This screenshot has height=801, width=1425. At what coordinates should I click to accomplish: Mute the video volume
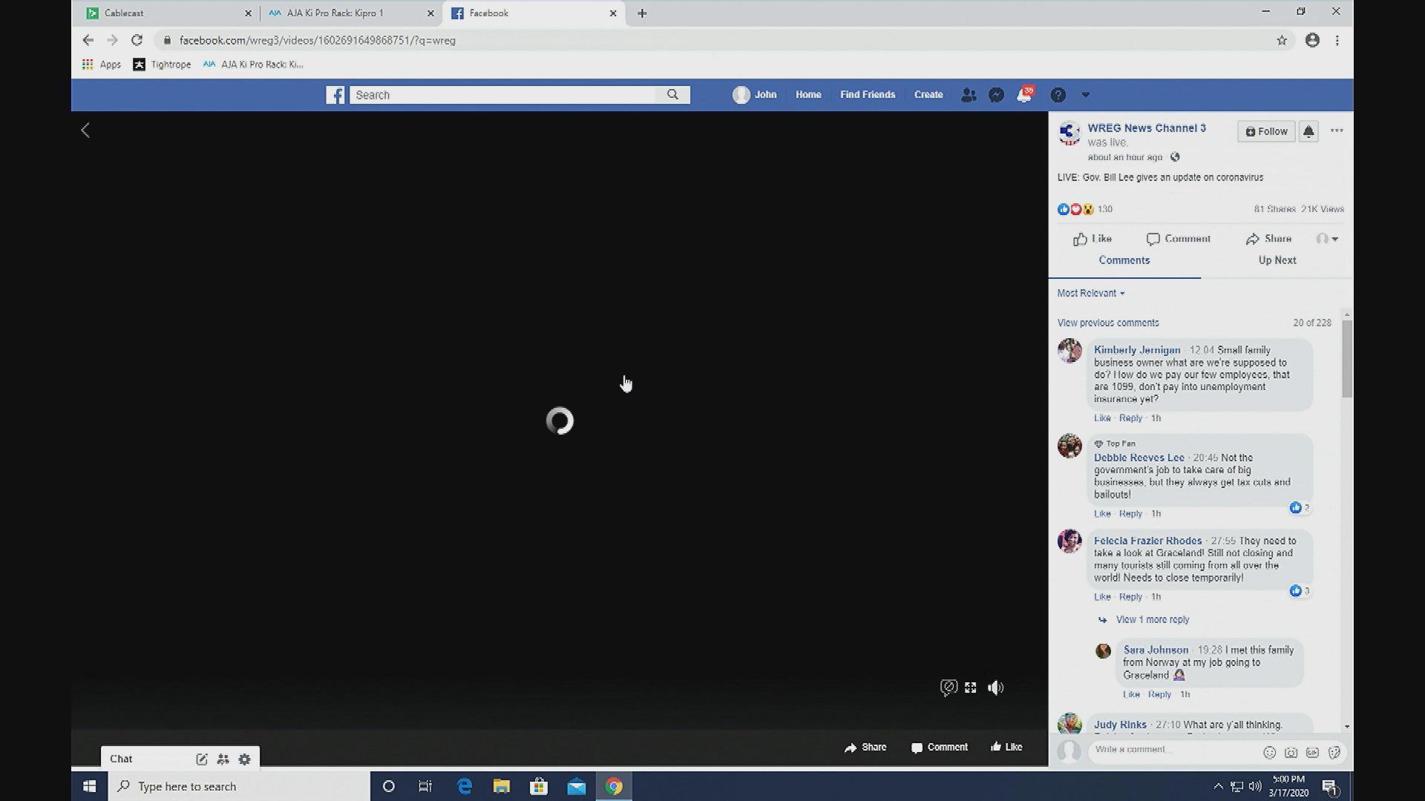tap(995, 688)
